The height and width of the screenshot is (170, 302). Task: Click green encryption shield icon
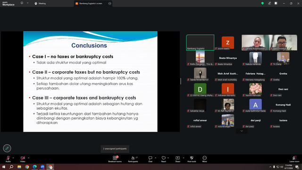click(x=262, y=3)
